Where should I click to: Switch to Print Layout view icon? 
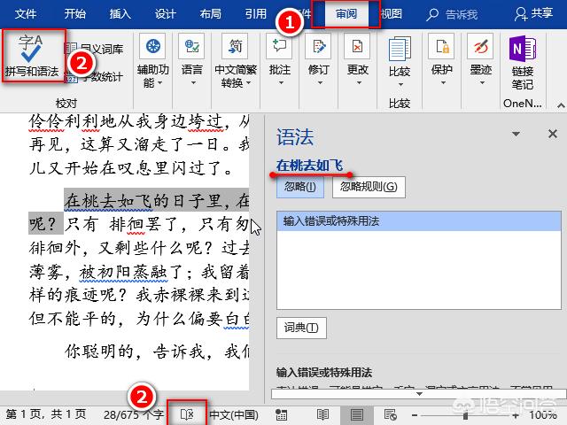click(x=356, y=414)
